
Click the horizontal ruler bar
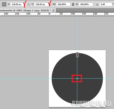point(57,14)
